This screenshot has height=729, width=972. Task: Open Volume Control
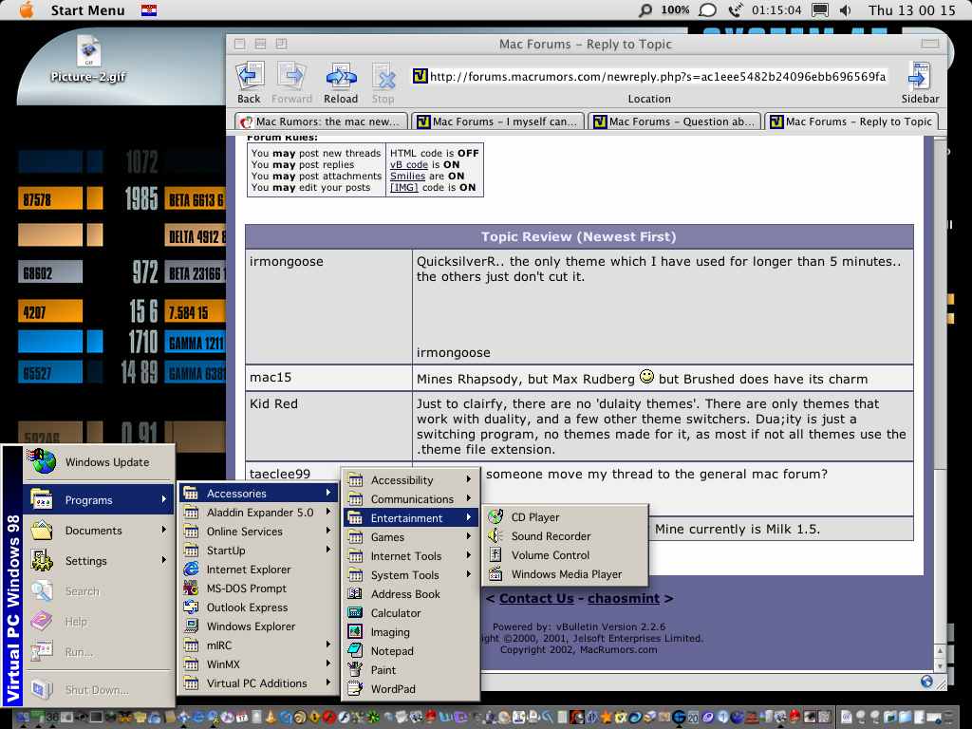pyautogui.click(x=550, y=555)
